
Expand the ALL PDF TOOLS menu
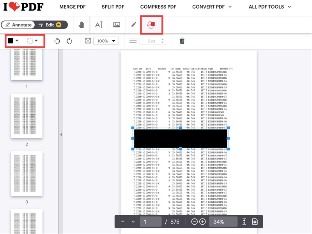[270, 7]
